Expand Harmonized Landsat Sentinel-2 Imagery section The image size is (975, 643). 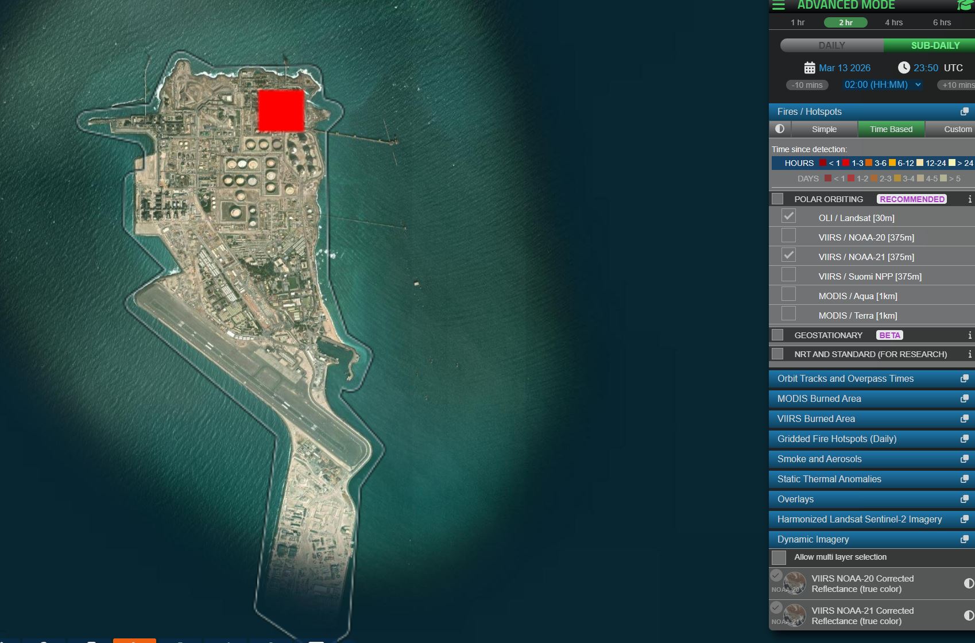(x=872, y=519)
